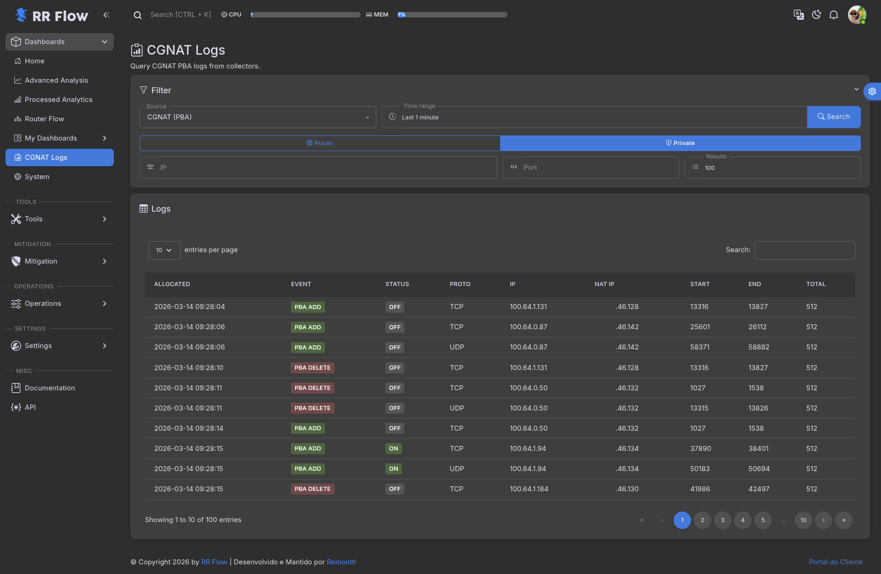
Task: Collapse sidebar with double chevron icon
Action: 106,15
